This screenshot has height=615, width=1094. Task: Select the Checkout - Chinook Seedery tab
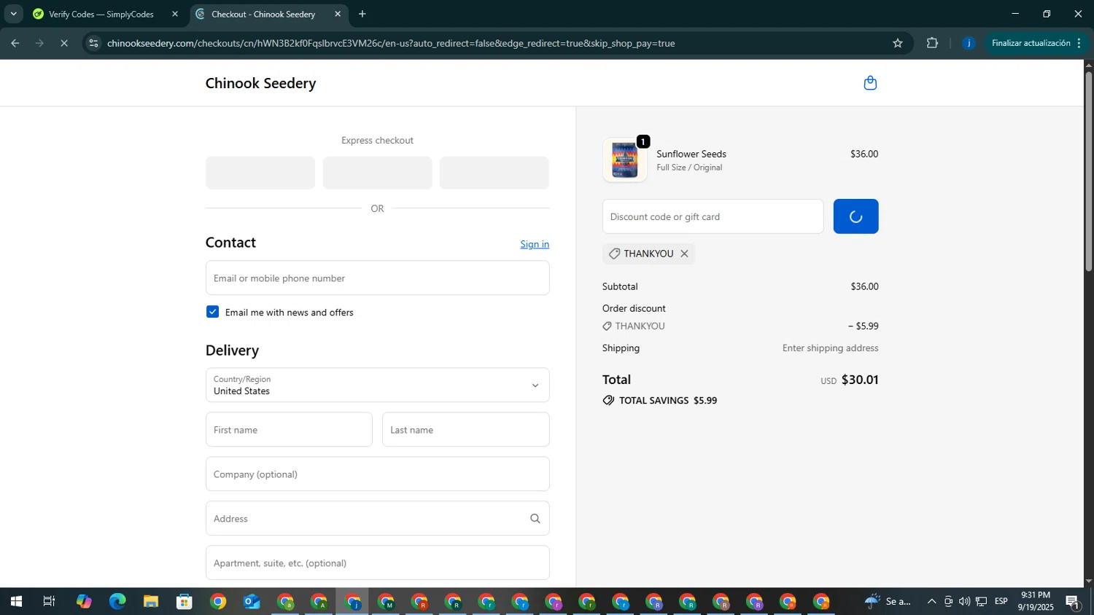(x=263, y=14)
